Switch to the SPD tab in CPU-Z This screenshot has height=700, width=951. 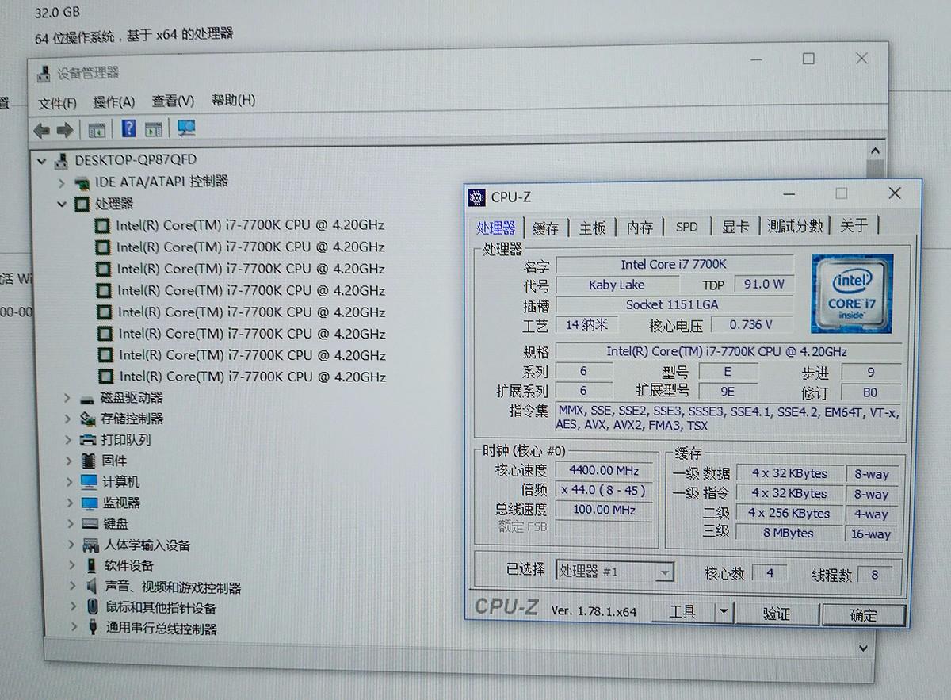tap(686, 226)
